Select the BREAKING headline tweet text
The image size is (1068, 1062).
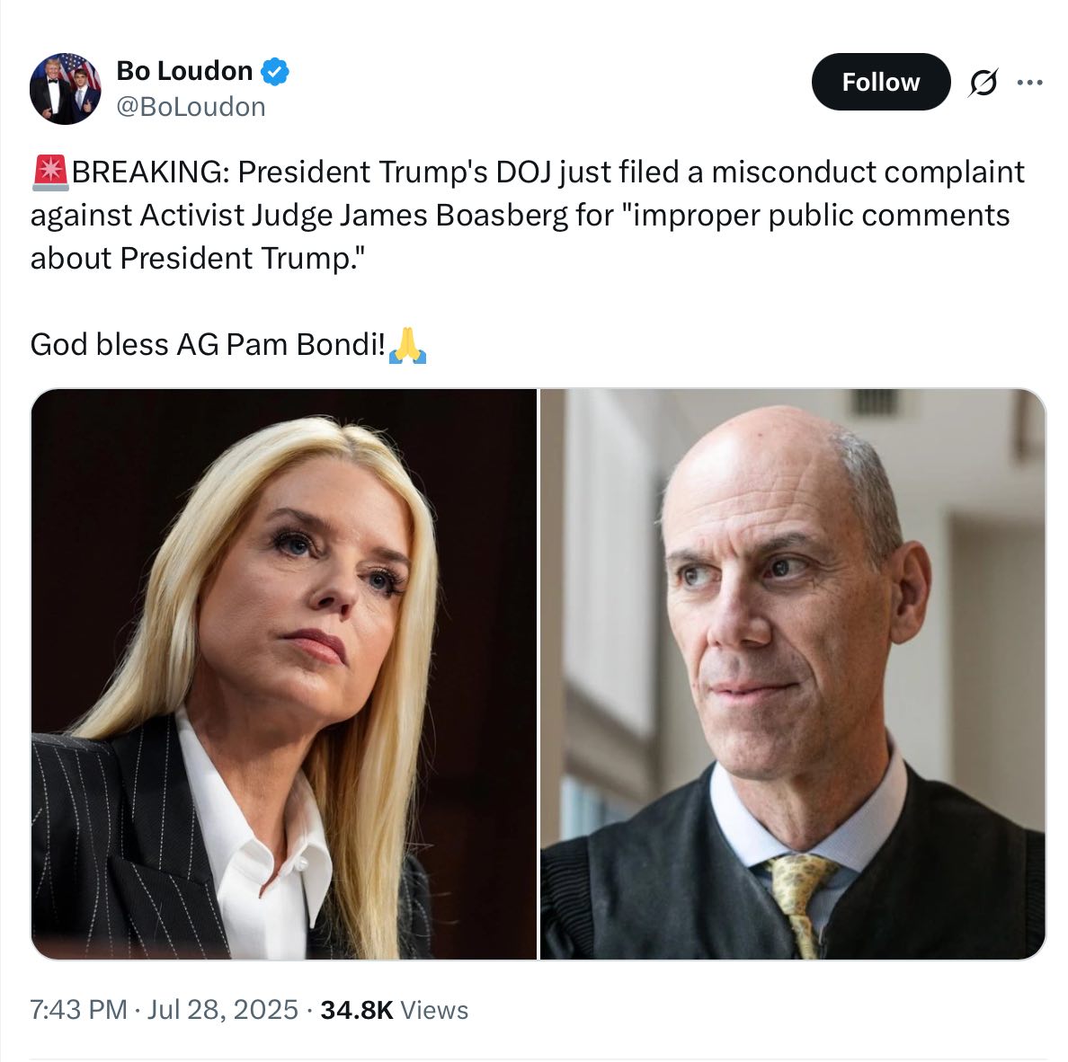tap(528, 215)
